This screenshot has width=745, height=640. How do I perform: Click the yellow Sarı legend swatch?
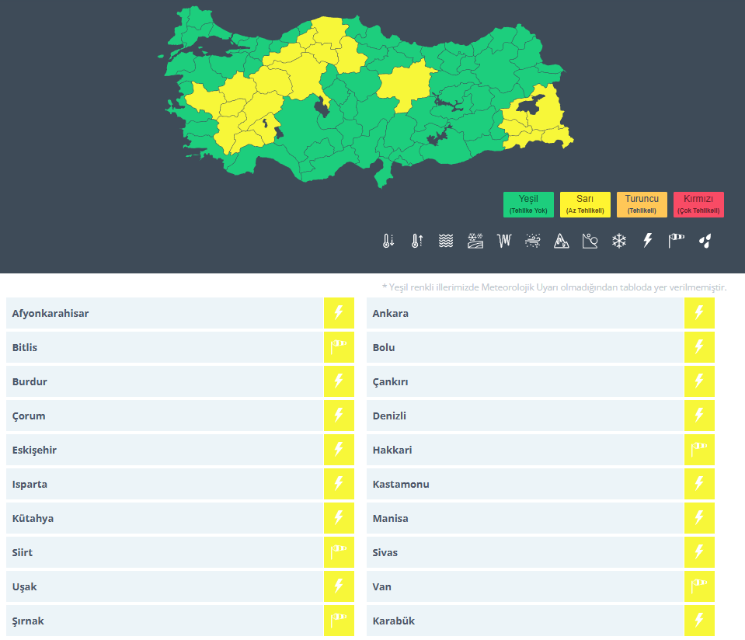point(585,204)
